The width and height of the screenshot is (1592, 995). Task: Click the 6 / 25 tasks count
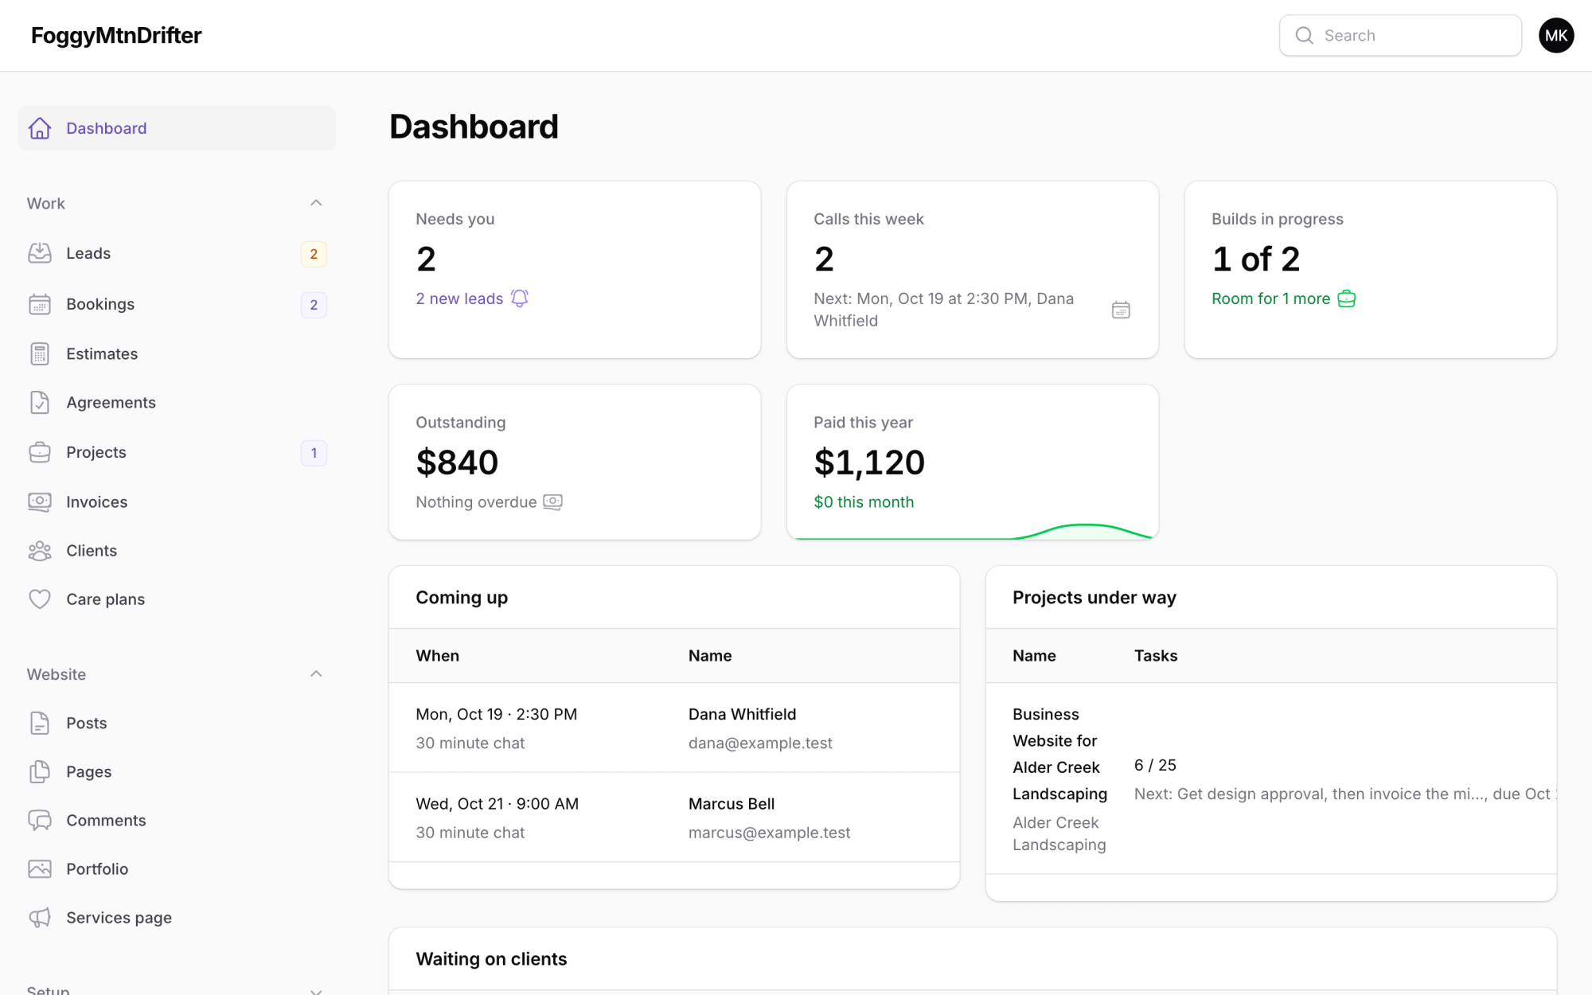click(1155, 765)
